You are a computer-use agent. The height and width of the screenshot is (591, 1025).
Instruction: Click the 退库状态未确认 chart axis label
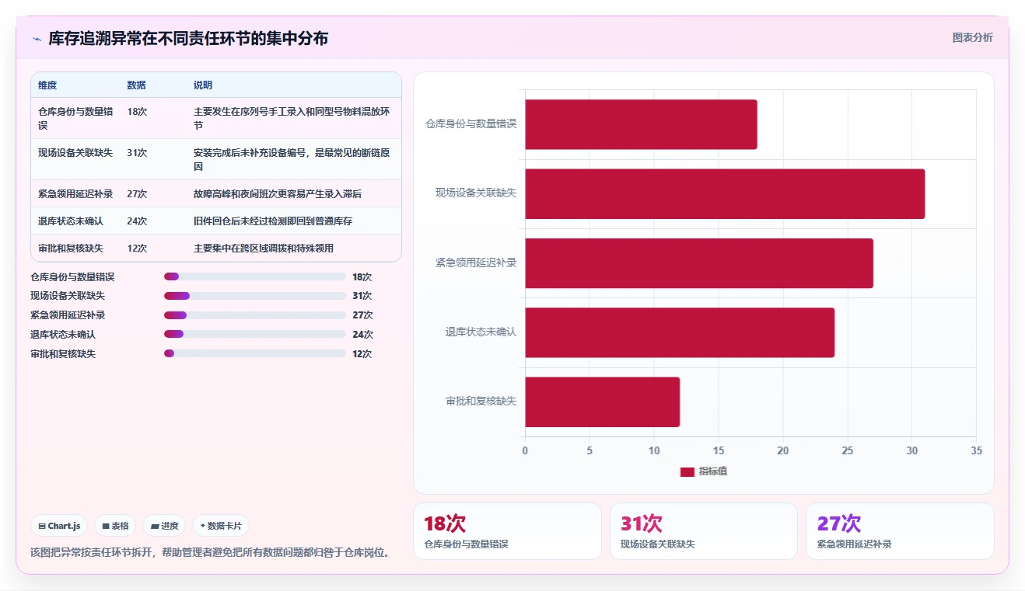point(481,332)
